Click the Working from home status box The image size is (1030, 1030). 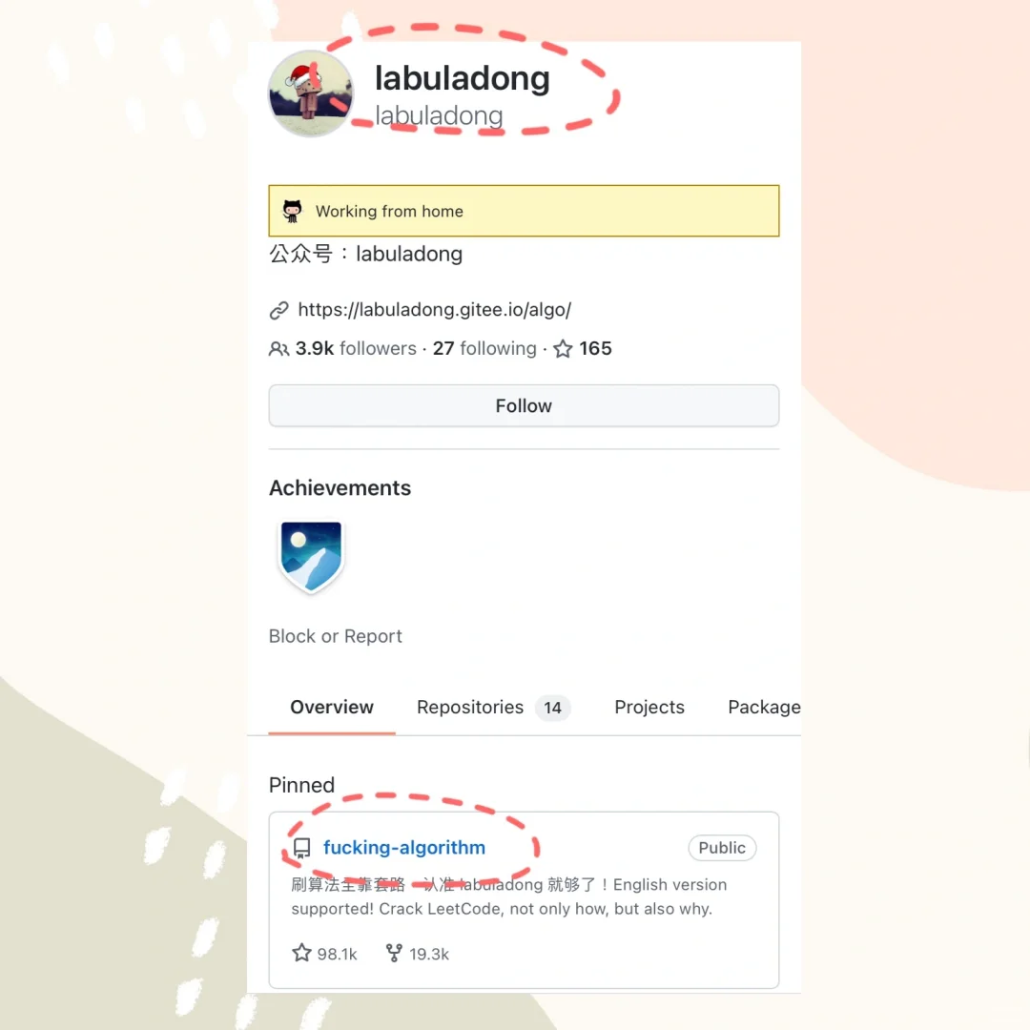click(524, 211)
